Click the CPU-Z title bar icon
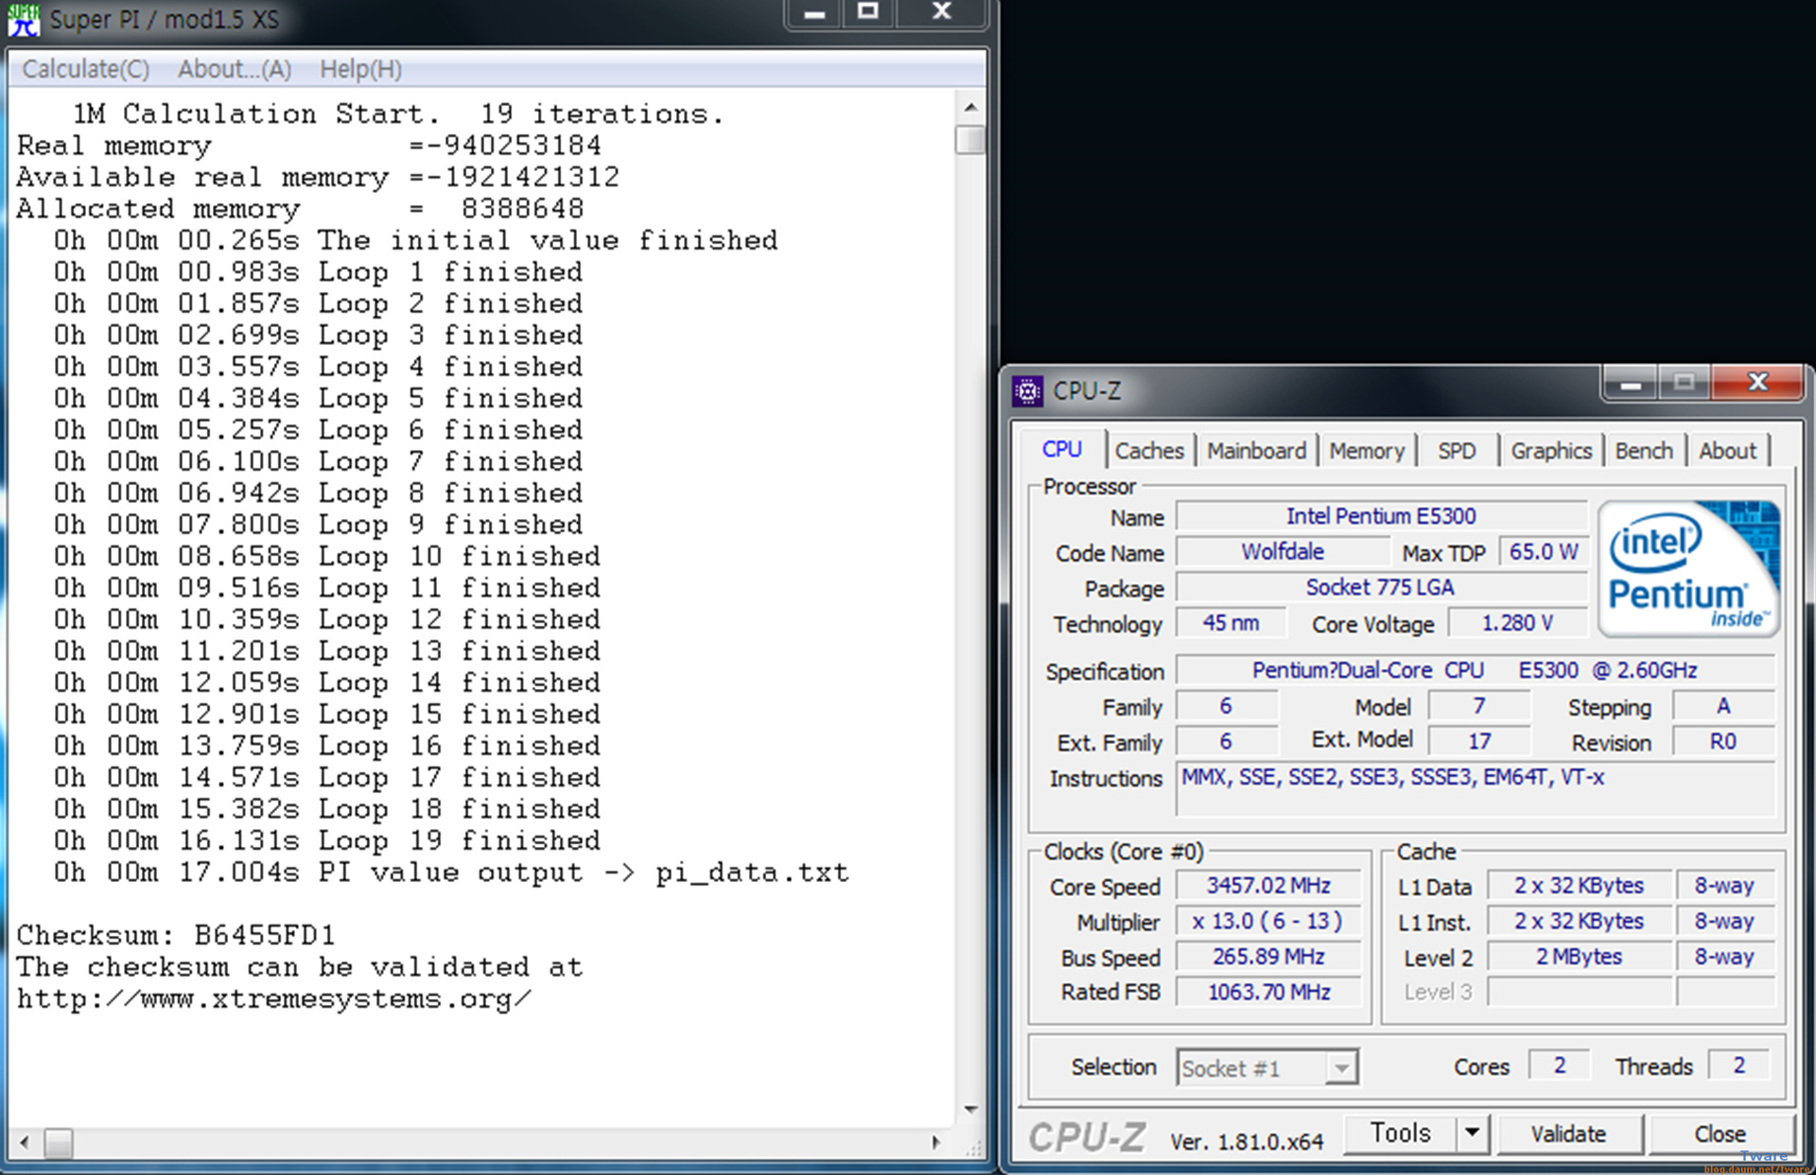The image size is (1816, 1175). [1027, 390]
